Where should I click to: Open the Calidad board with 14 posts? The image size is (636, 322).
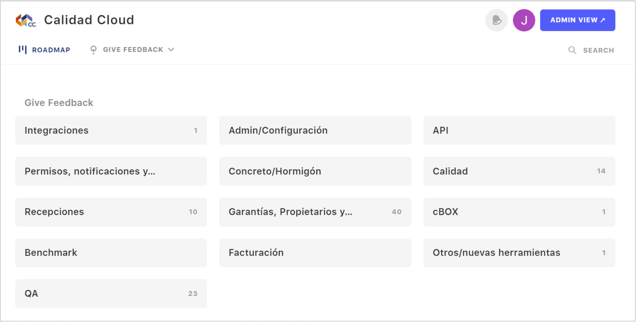pyautogui.click(x=519, y=171)
